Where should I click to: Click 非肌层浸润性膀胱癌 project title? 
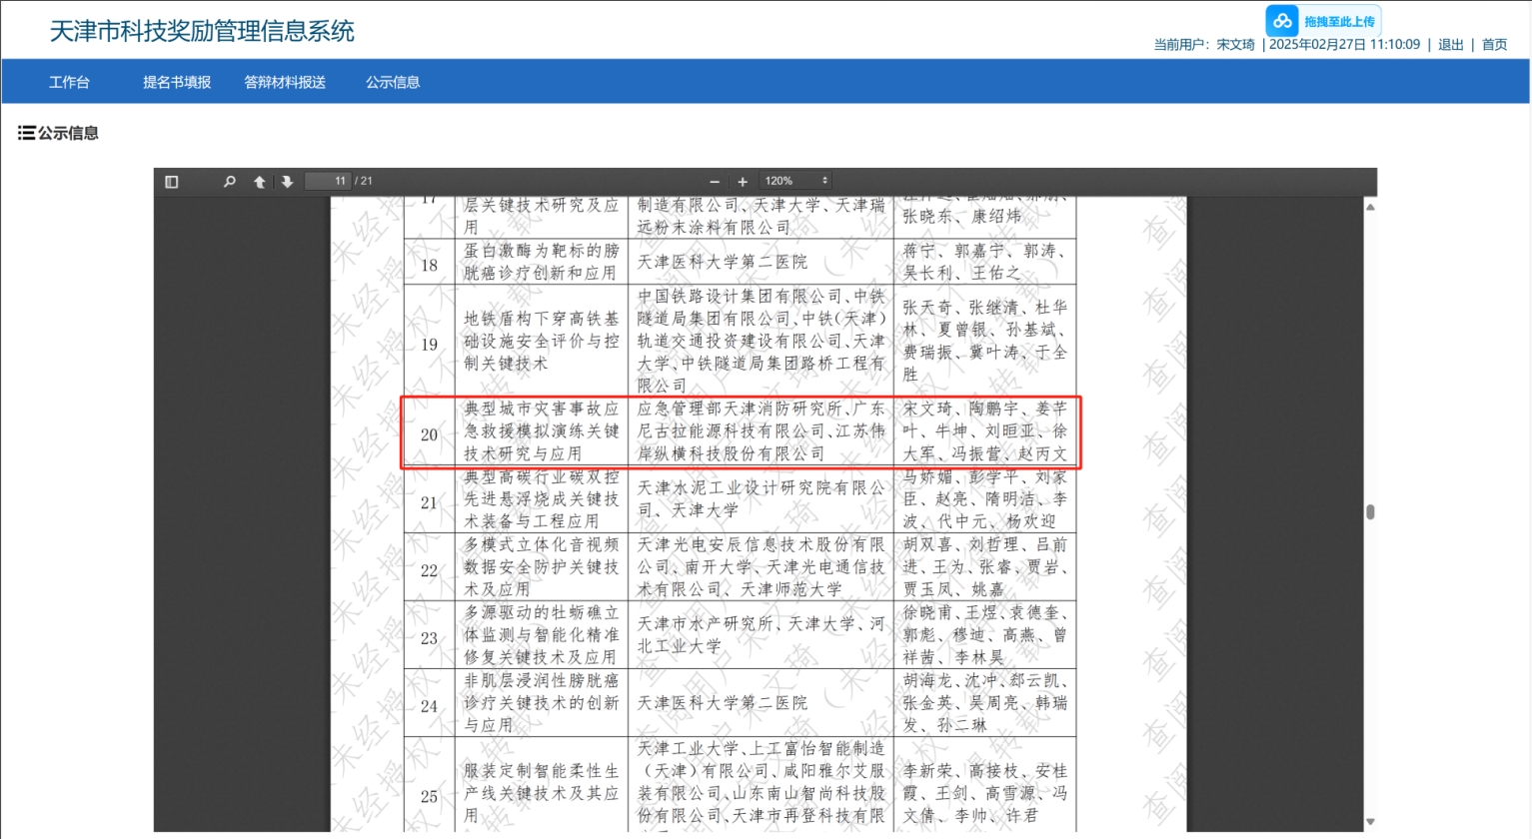click(x=542, y=703)
